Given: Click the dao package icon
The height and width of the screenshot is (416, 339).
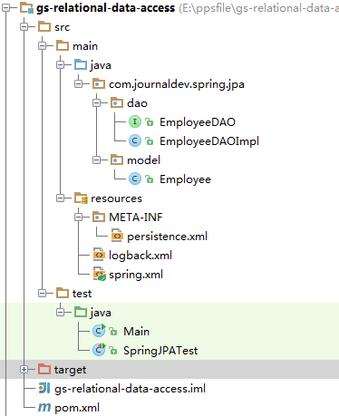Looking at the screenshot, I should click(117, 103).
